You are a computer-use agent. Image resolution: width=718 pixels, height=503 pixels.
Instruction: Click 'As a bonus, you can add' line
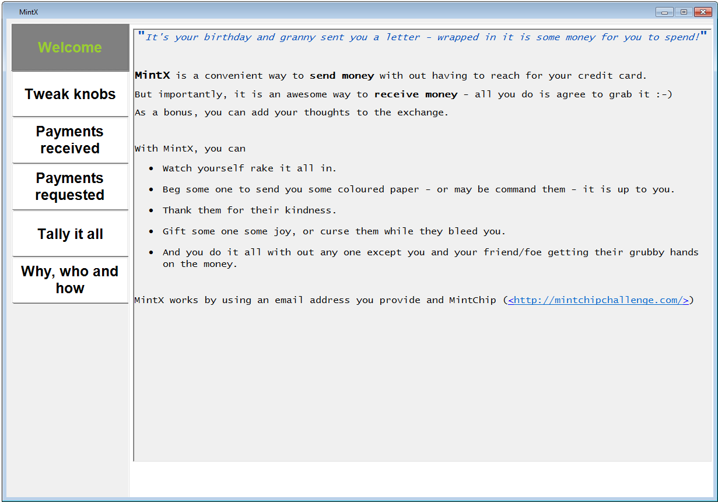pyautogui.click(x=292, y=112)
